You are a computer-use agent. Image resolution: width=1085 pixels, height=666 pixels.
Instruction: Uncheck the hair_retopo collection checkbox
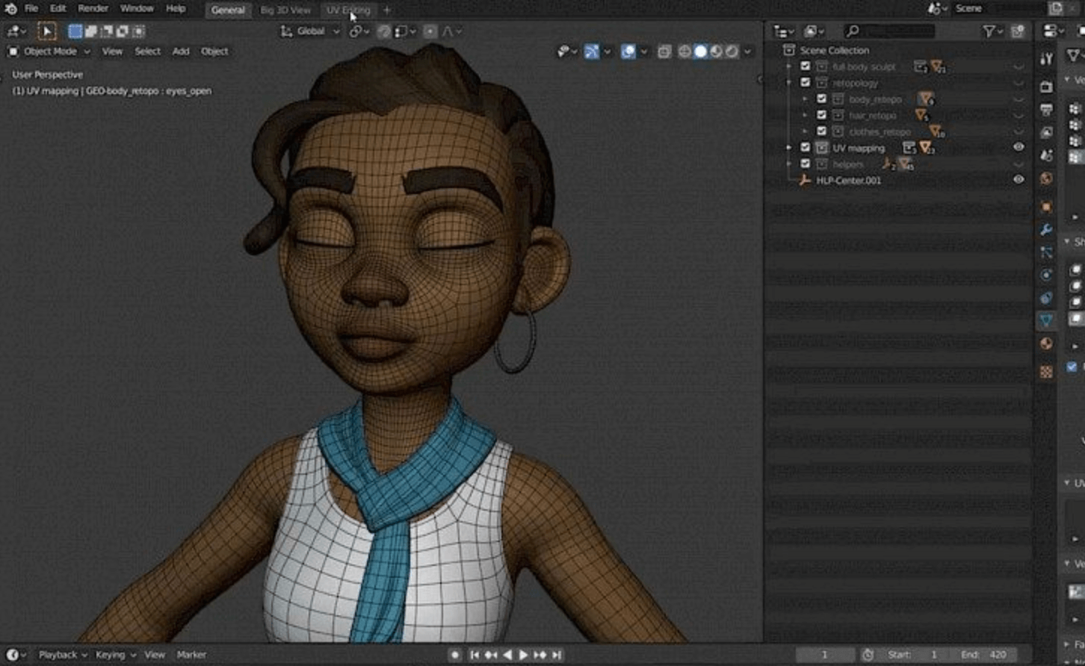point(821,115)
